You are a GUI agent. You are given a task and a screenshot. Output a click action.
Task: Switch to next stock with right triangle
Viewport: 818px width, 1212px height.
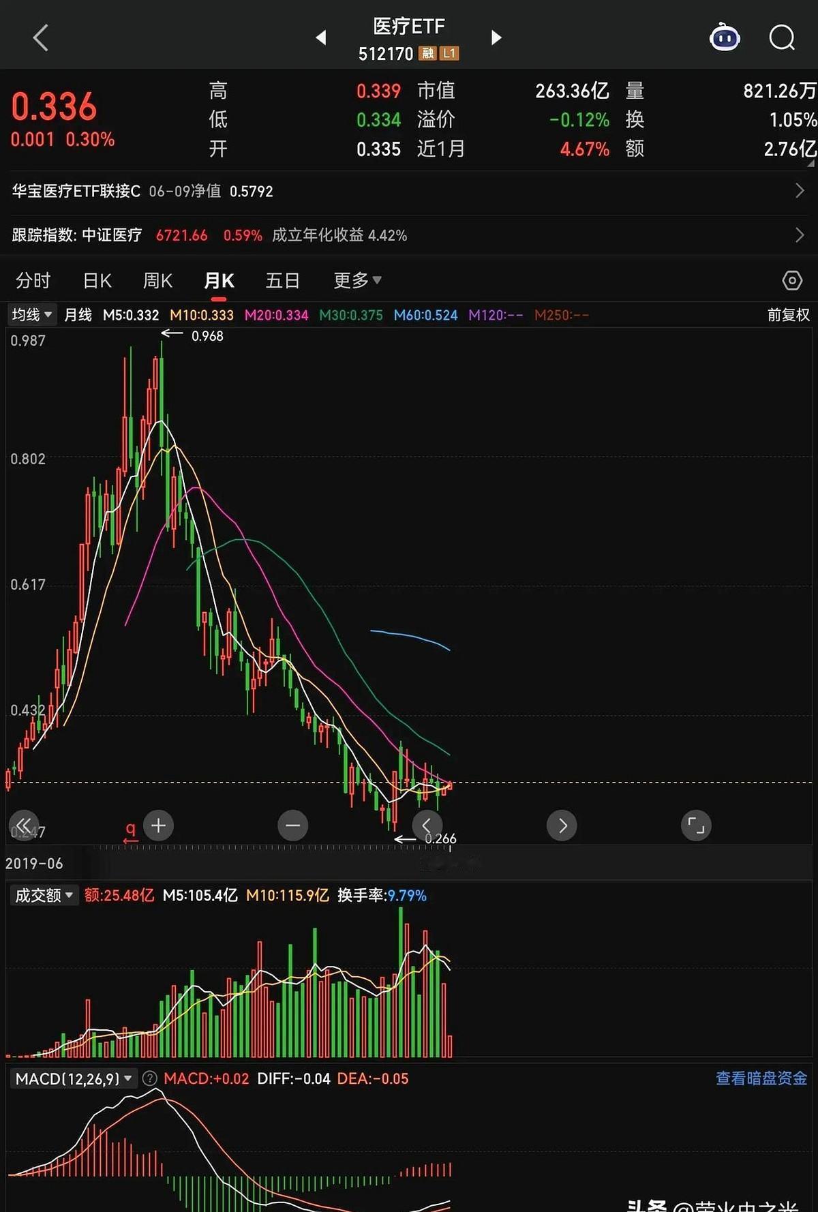pyautogui.click(x=496, y=37)
